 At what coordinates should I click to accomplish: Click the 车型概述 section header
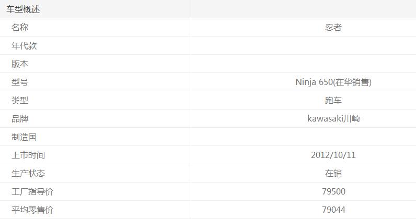coord(23,9)
